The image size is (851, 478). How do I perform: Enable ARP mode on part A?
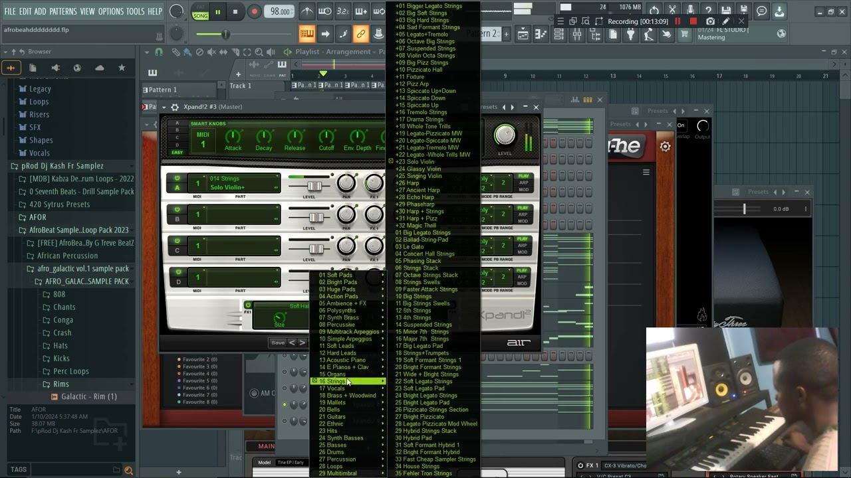point(523,183)
